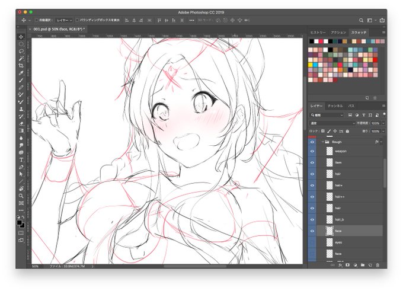Select the Pen tool
This screenshot has width=403, height=291.
click(x=21, y=167)
